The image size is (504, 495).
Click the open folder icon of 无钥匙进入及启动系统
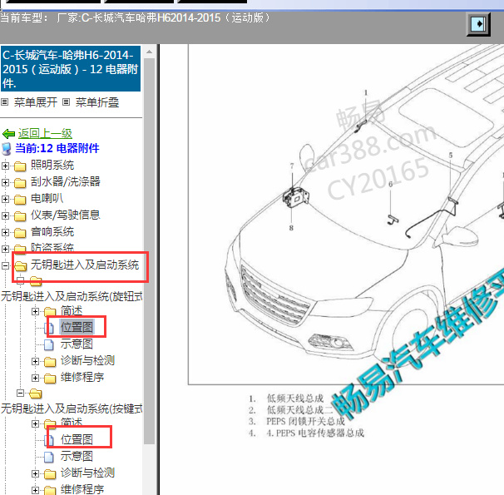pyautogui.click(x=21, y=266)
